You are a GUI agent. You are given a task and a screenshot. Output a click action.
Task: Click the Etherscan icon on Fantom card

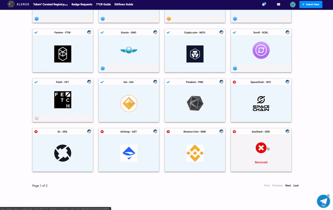tap(89, 32)
